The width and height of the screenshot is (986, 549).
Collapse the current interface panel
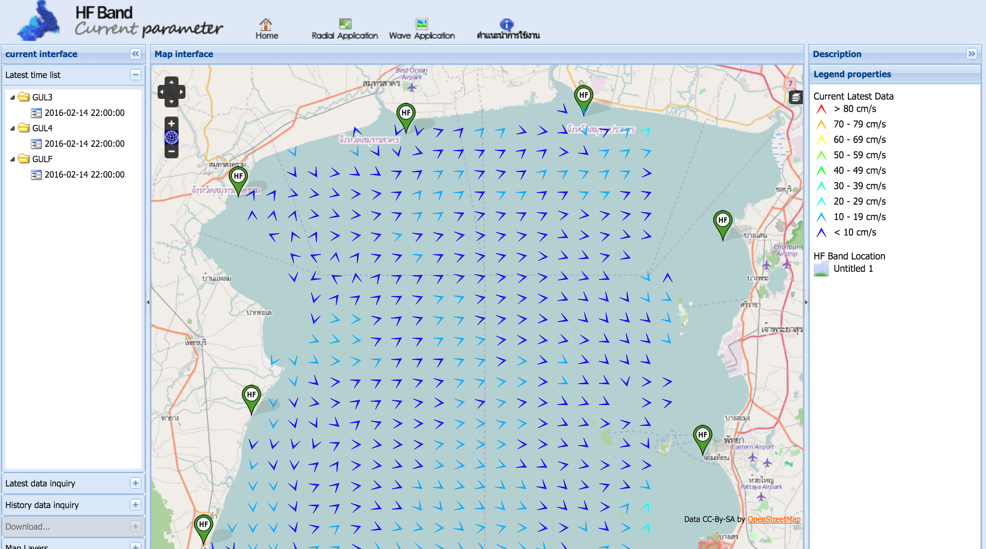[x=135, y=54]
